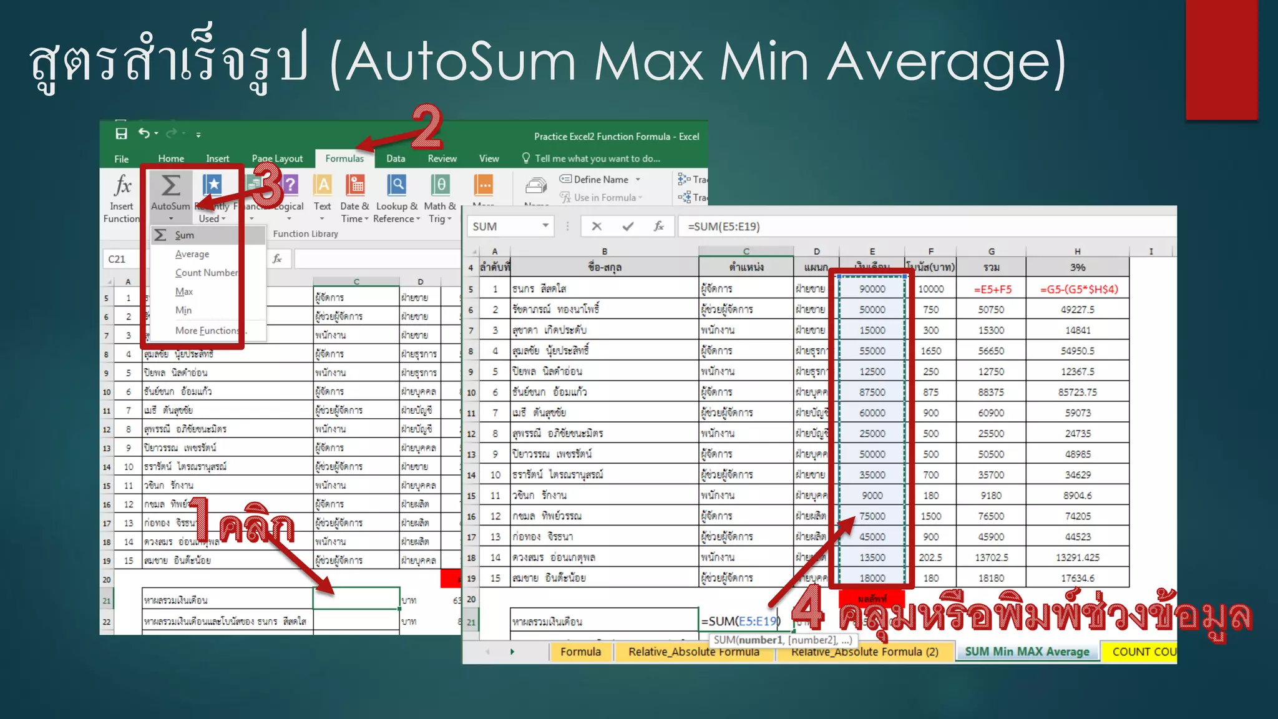The width and height of the screenshot is (1278, 719).
Task: Click the Select All corner in right sheet
Action: (x=471, y=252)
